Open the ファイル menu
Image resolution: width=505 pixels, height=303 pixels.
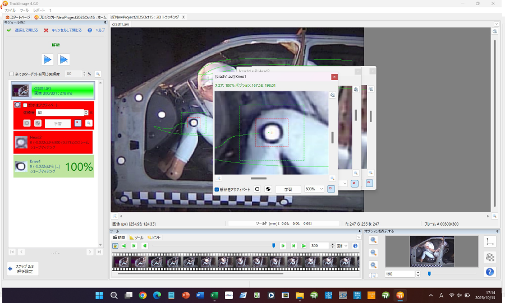click(10, 10)
